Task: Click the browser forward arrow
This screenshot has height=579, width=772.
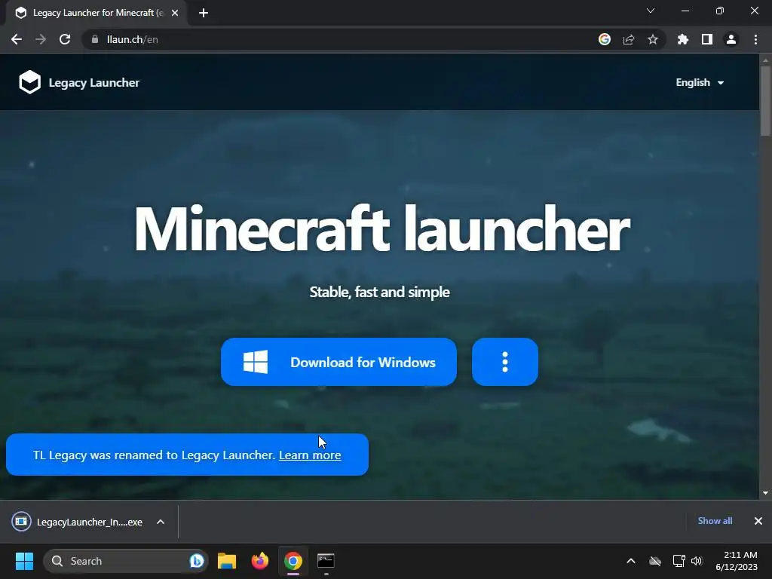Action: point(41,39)
